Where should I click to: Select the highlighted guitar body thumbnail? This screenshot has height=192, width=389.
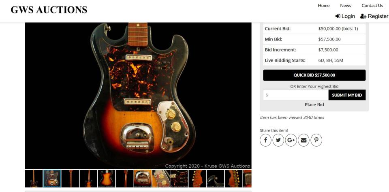tap(52, 178)
